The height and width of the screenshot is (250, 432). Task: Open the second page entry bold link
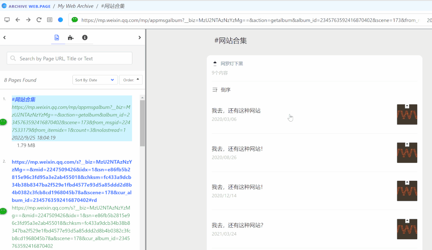click(72, 181)
